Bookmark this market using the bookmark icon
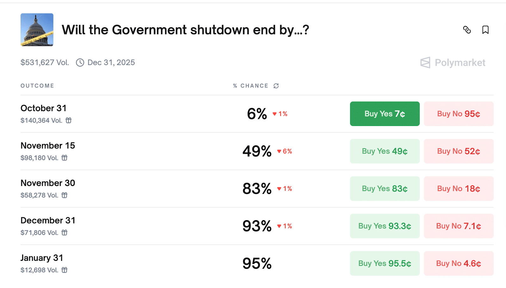 486,30
